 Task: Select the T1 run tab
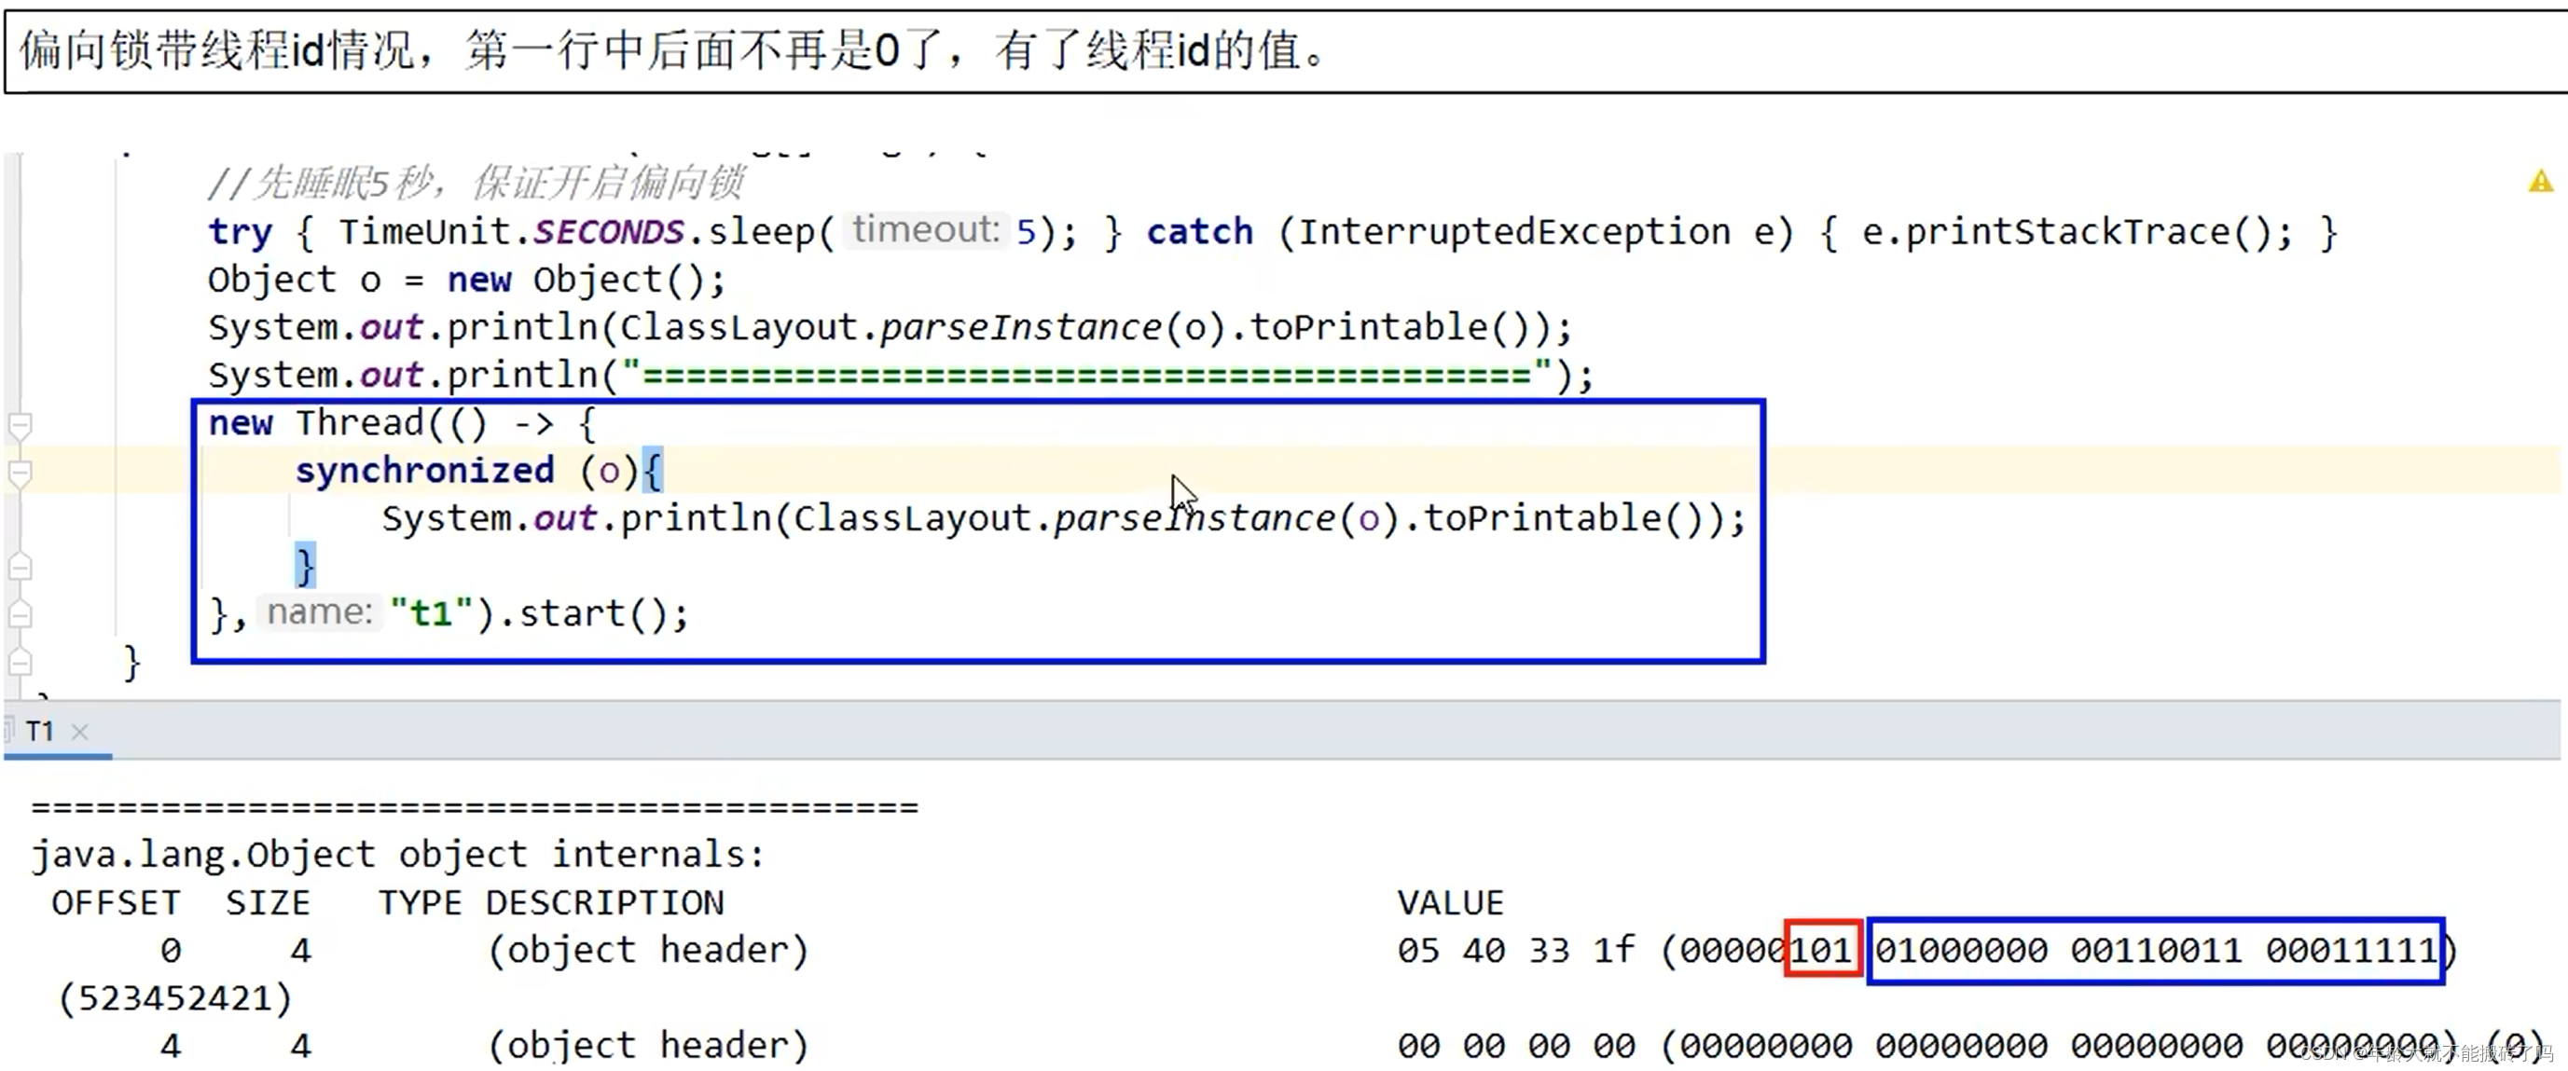[40, 732]
